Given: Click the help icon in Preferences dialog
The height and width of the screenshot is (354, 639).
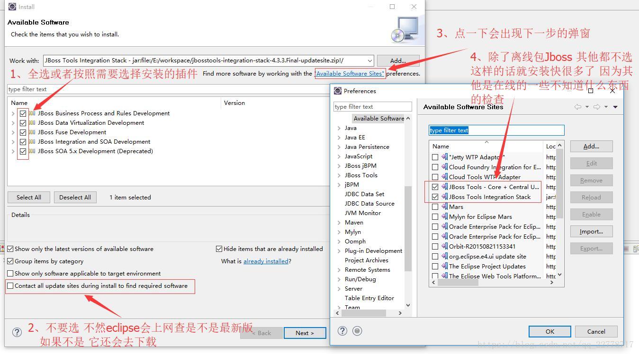Looking at the screenshot, I should coord(342,331).
